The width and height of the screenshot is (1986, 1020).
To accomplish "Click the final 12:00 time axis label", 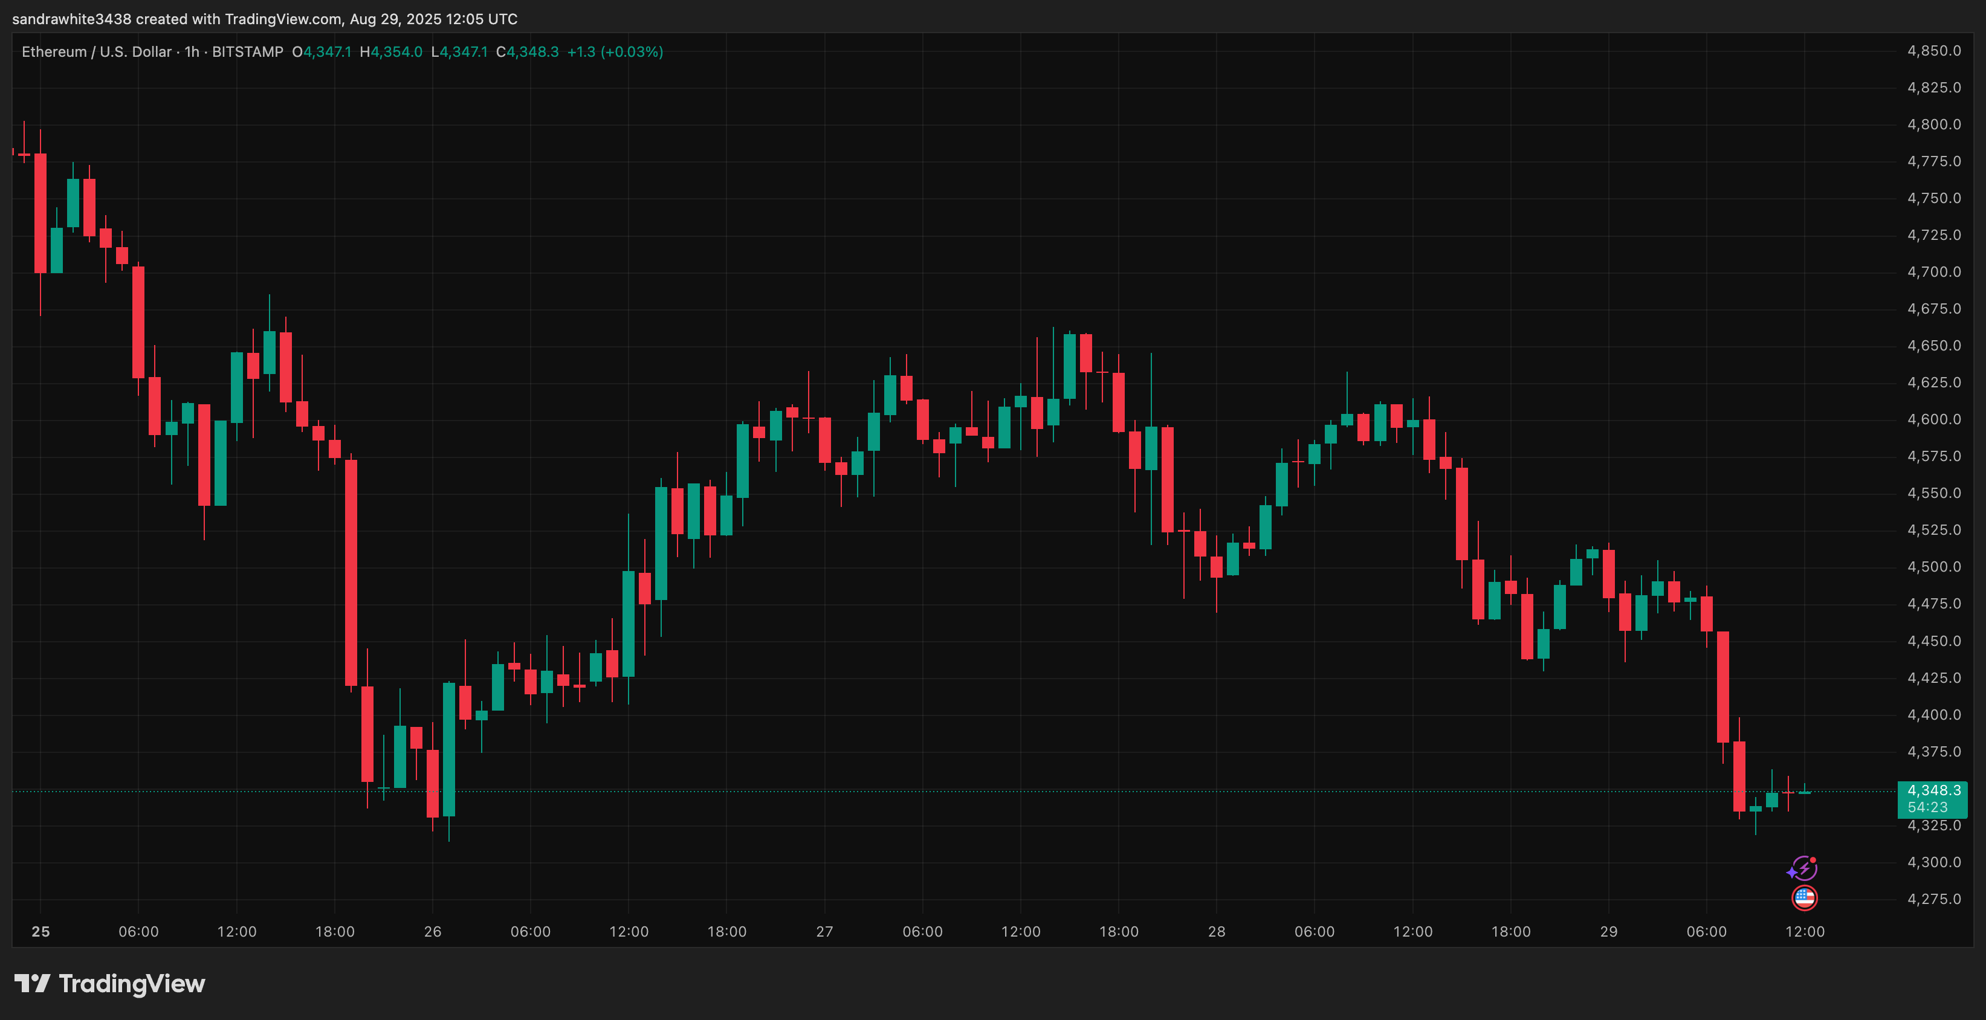I will tap(1805, 931).
